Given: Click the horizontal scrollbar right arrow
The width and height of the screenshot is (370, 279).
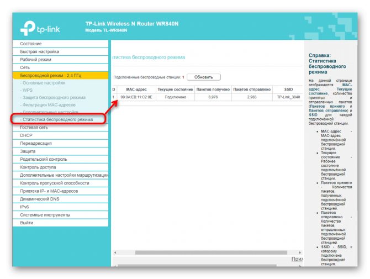Looking at the screenshot, I should coord(300,252).
